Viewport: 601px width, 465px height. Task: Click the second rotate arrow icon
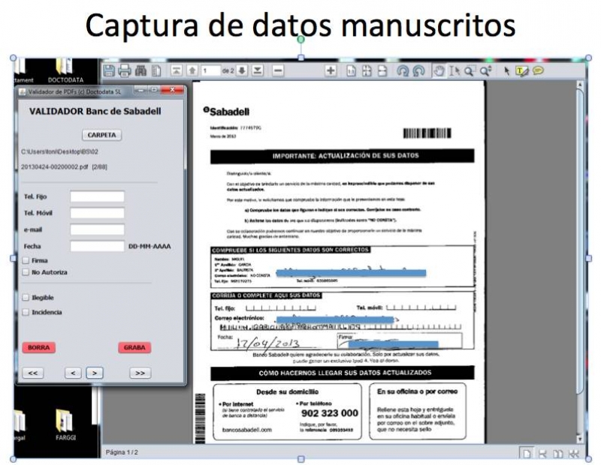click(x=419, y=70)
